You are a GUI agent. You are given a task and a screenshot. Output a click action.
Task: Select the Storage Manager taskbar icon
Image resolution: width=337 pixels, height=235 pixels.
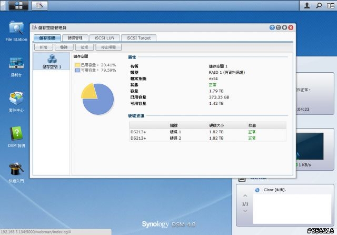(x=39, y=5)
